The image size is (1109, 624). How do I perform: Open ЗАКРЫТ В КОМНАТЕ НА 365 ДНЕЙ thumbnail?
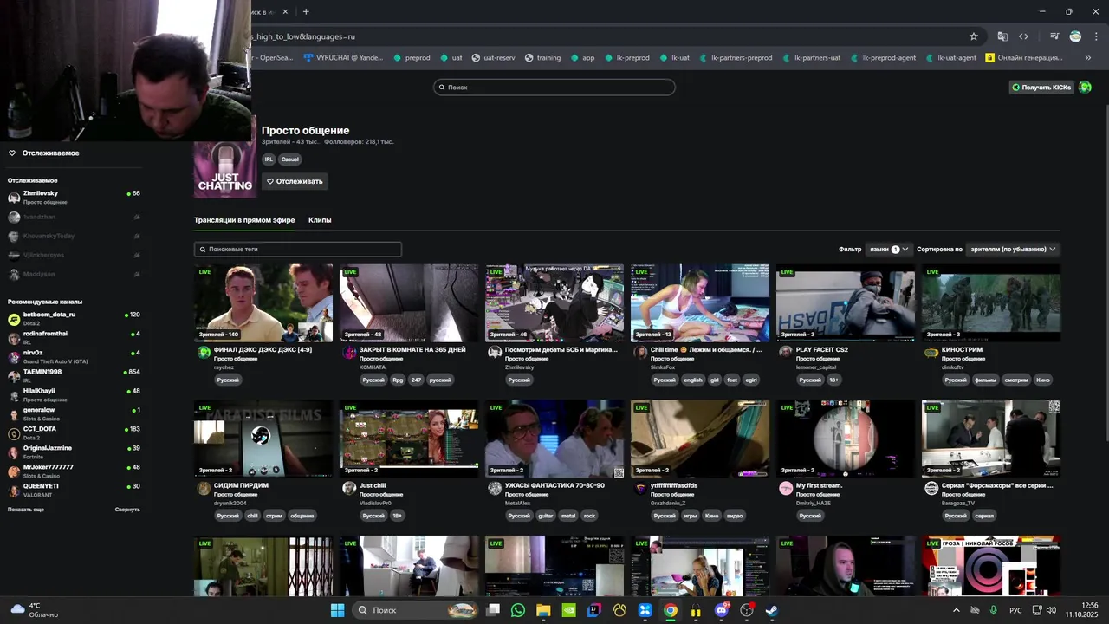pos(409,303)
